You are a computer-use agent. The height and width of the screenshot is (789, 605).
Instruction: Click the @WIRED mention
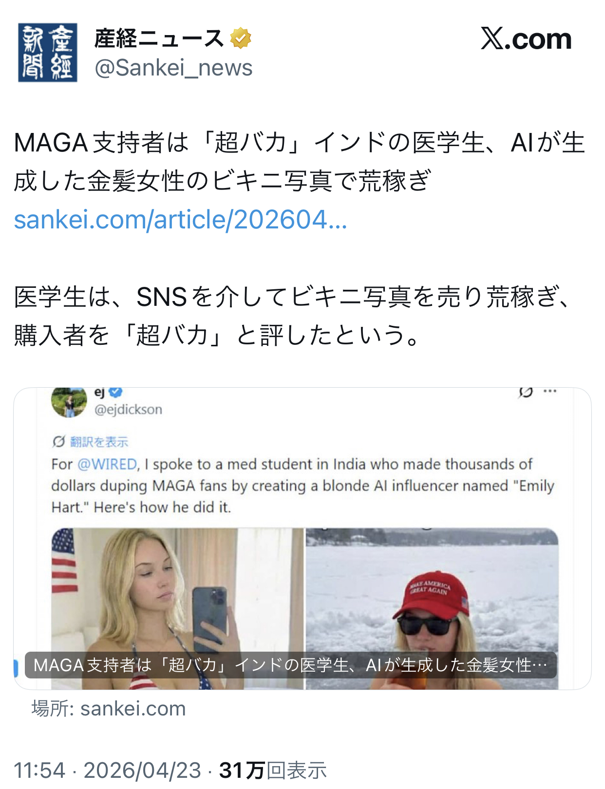[107, 464]
